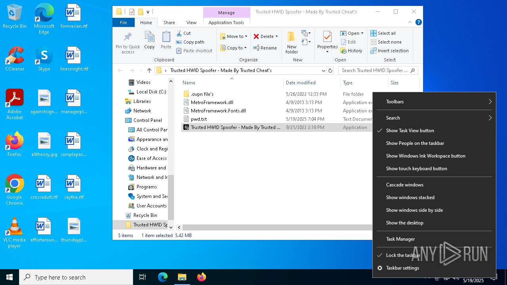Click the Cut scissors option

pos(183,33)
